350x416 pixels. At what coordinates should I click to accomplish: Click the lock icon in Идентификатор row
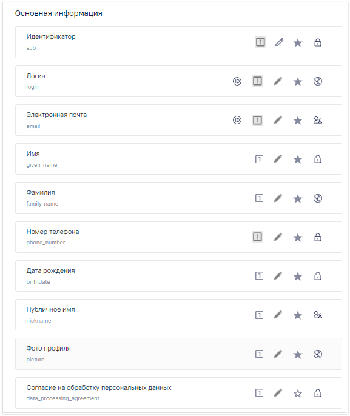[318, 42]
